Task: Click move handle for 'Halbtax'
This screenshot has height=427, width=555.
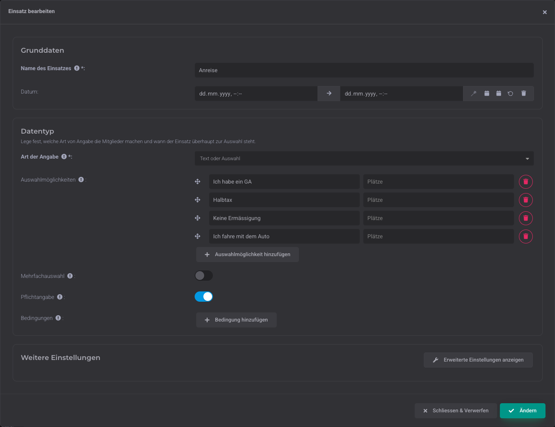Action: [197, 200]
